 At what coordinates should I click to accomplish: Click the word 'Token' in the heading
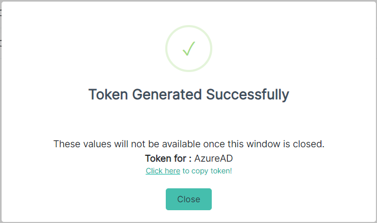pyautogui.click(x=108, y=94)
